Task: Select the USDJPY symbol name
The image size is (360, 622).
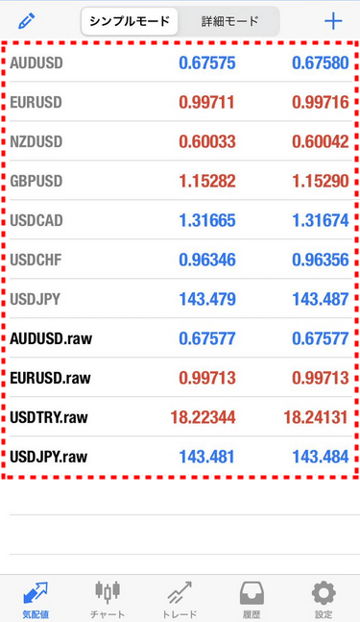Action: [x=35, y=299]
